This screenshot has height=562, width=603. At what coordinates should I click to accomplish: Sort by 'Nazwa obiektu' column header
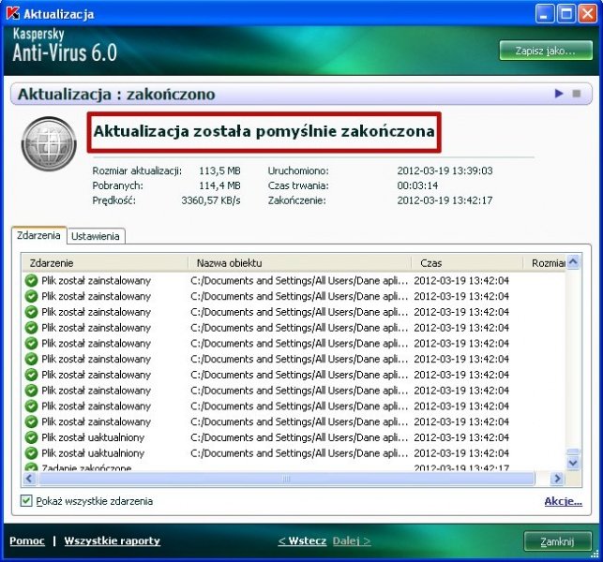coord(298,263)
